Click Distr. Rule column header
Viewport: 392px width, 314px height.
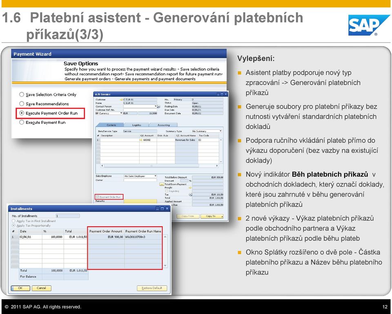[166, 136]
